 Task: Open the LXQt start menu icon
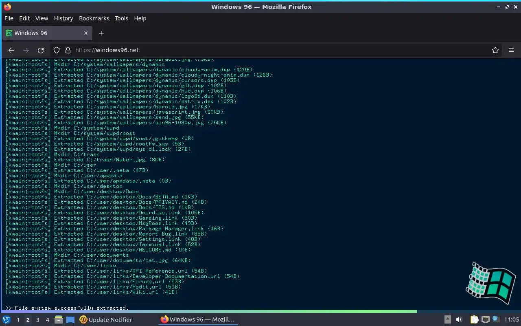point(7,319)
